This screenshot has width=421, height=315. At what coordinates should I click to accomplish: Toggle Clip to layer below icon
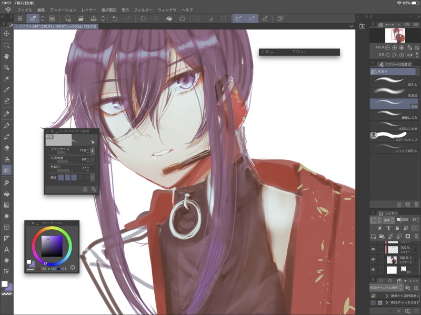click(x=379, y=228)
